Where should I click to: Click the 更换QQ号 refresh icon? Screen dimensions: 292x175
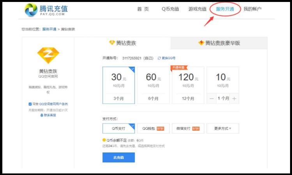tap(159, 58)
